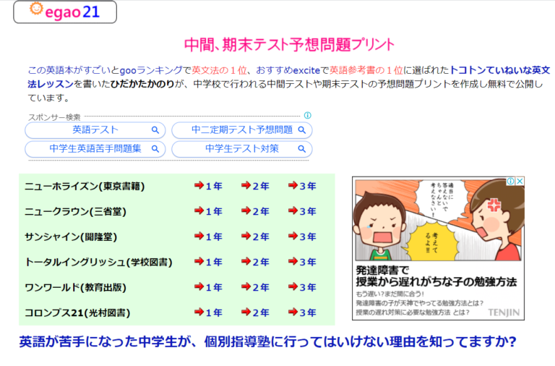This screenshot has height=366, width=555.
Task: Click magnifier icon next to 中学生テスト対策
Action: (301, 149)
